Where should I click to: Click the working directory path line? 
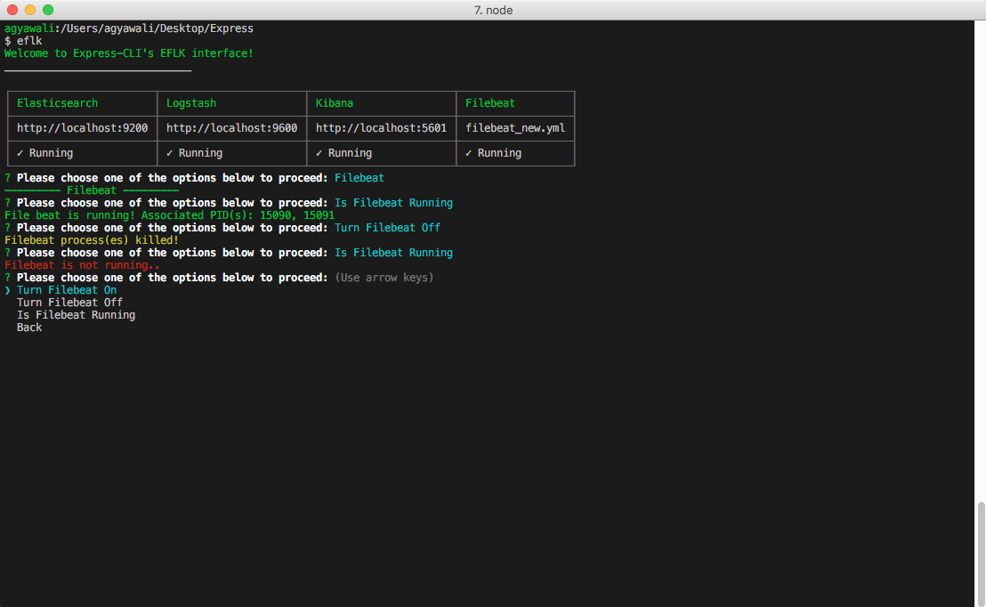(129, 28)
